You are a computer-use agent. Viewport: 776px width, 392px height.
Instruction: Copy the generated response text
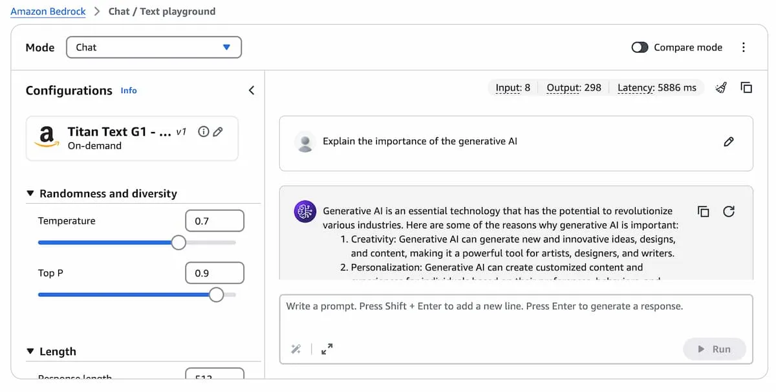704,212
